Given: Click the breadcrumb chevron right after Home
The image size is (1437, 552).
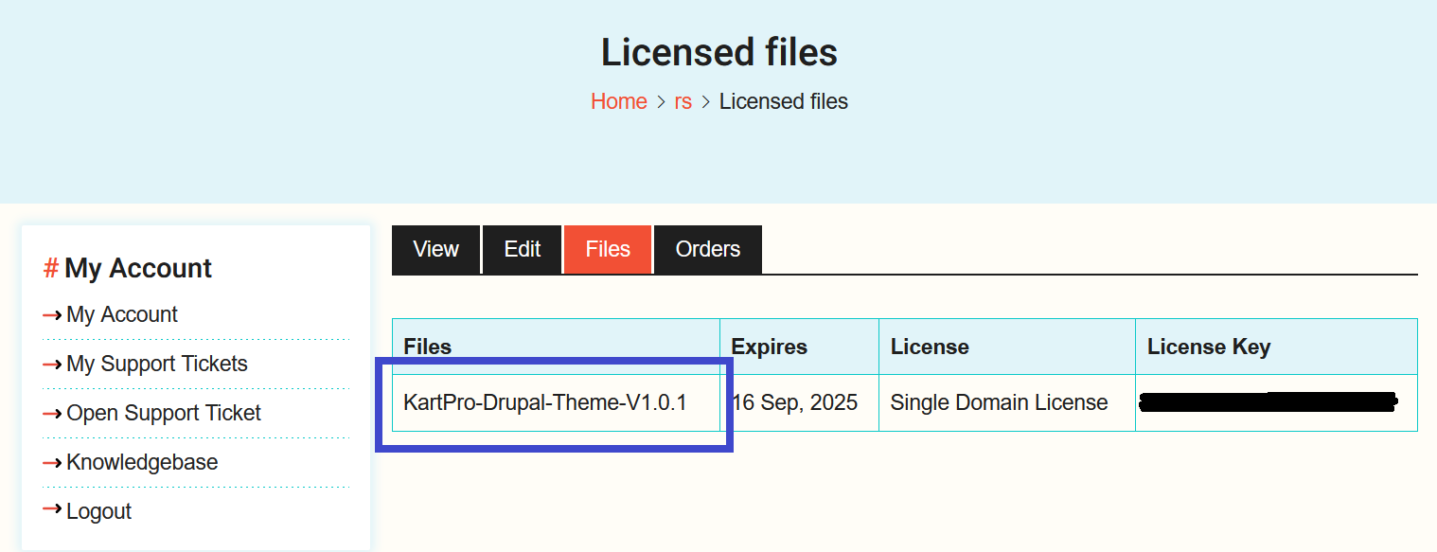Looking at the screenshot, I should (661, 102).
